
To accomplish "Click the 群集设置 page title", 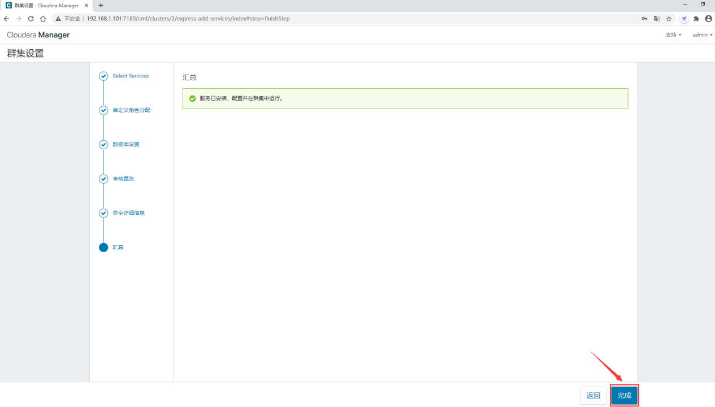I will click(x=25, y=54).
